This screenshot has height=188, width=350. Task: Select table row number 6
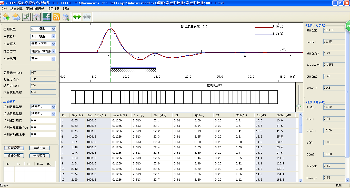point(179,147)
